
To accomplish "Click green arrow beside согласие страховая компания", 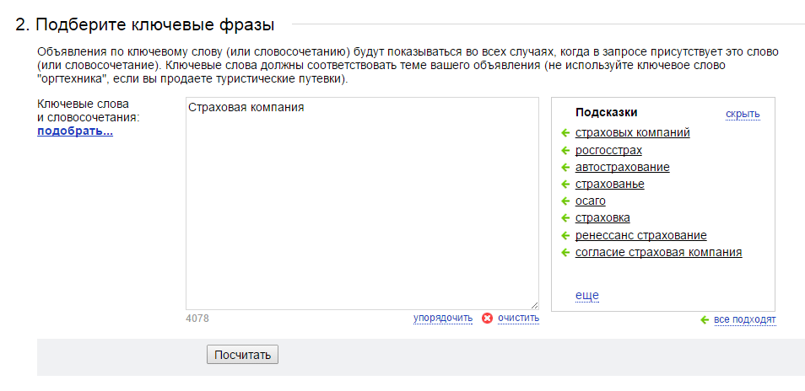I will coord(565,253).
